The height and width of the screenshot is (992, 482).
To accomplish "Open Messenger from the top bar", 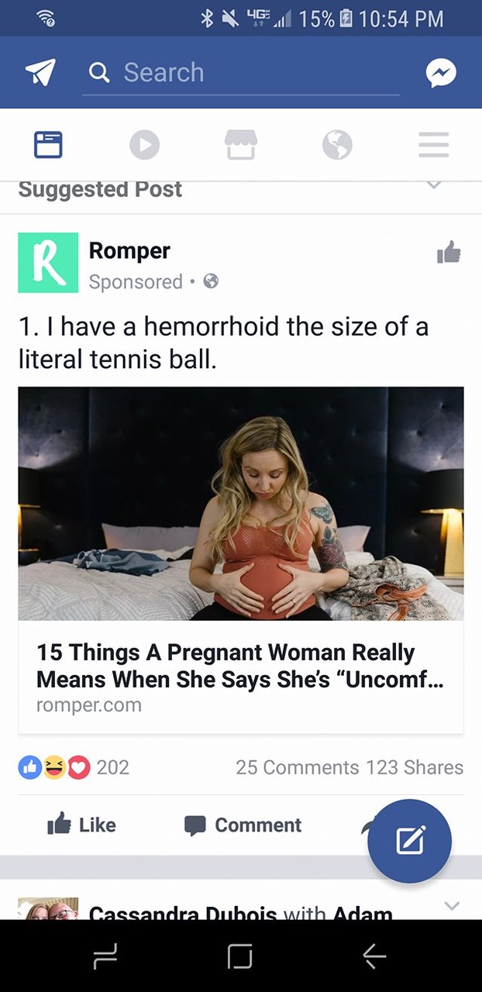I will [441, 73].
